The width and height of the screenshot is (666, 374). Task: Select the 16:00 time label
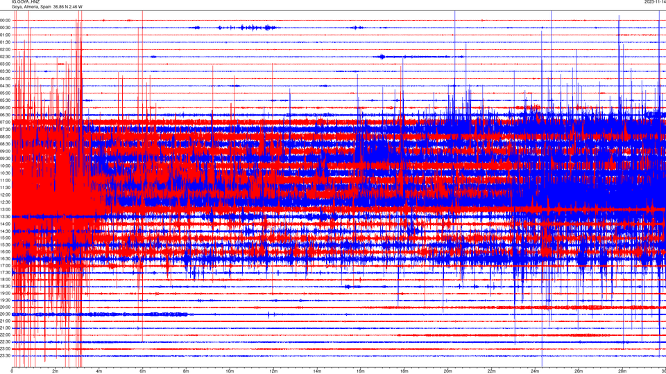pos(5,251)
